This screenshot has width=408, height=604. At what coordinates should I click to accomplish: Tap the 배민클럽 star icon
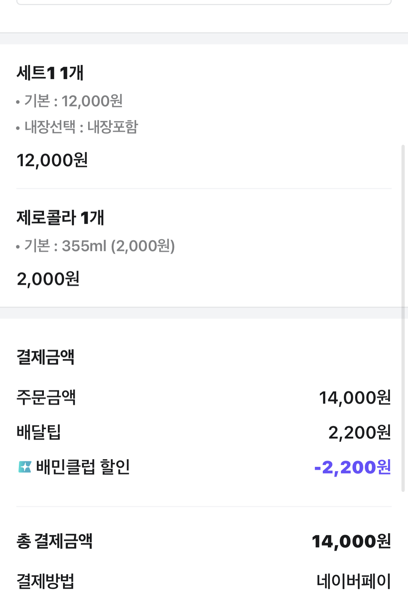click(x=25, y=467)
